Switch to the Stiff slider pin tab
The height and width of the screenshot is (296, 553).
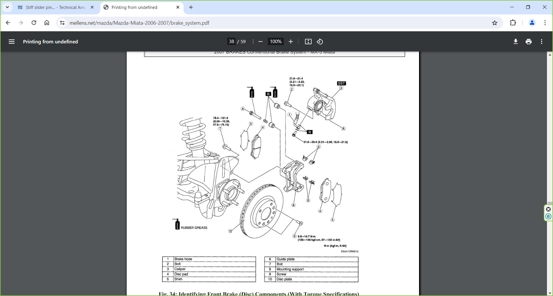tap(55, 7)
